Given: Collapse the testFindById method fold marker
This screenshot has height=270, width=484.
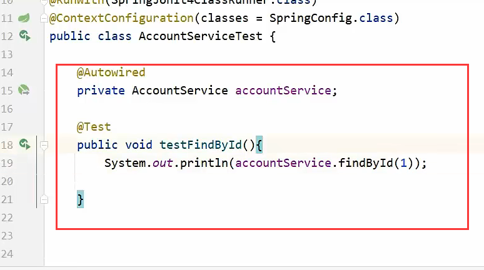Looking at the screenshot, I should pos(44,146).
